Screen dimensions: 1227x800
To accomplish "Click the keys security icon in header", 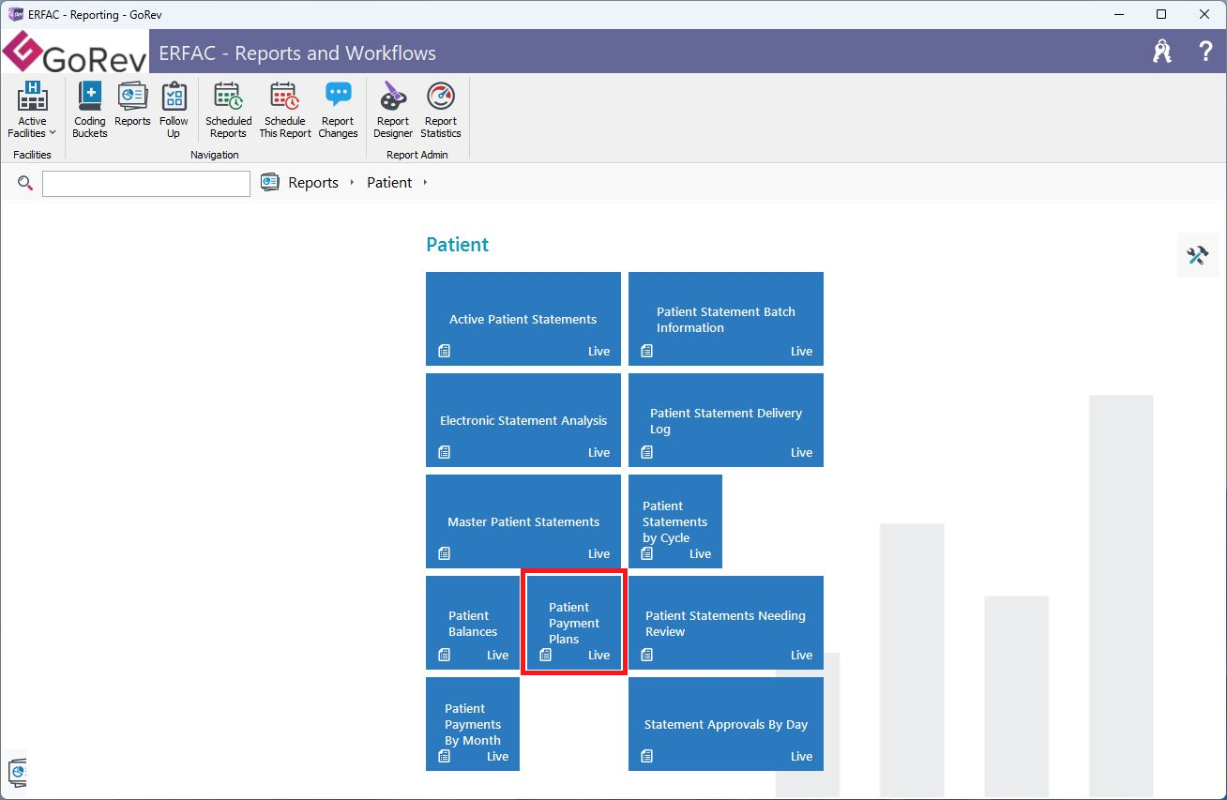I will [x=1162, y=52].
